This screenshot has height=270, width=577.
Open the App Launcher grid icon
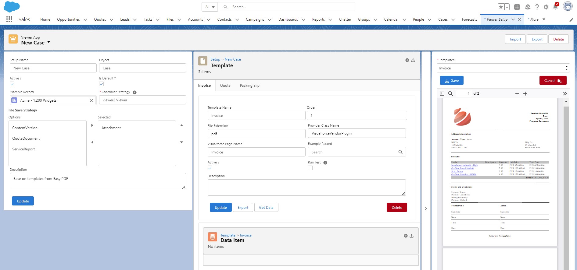(9, 19)
